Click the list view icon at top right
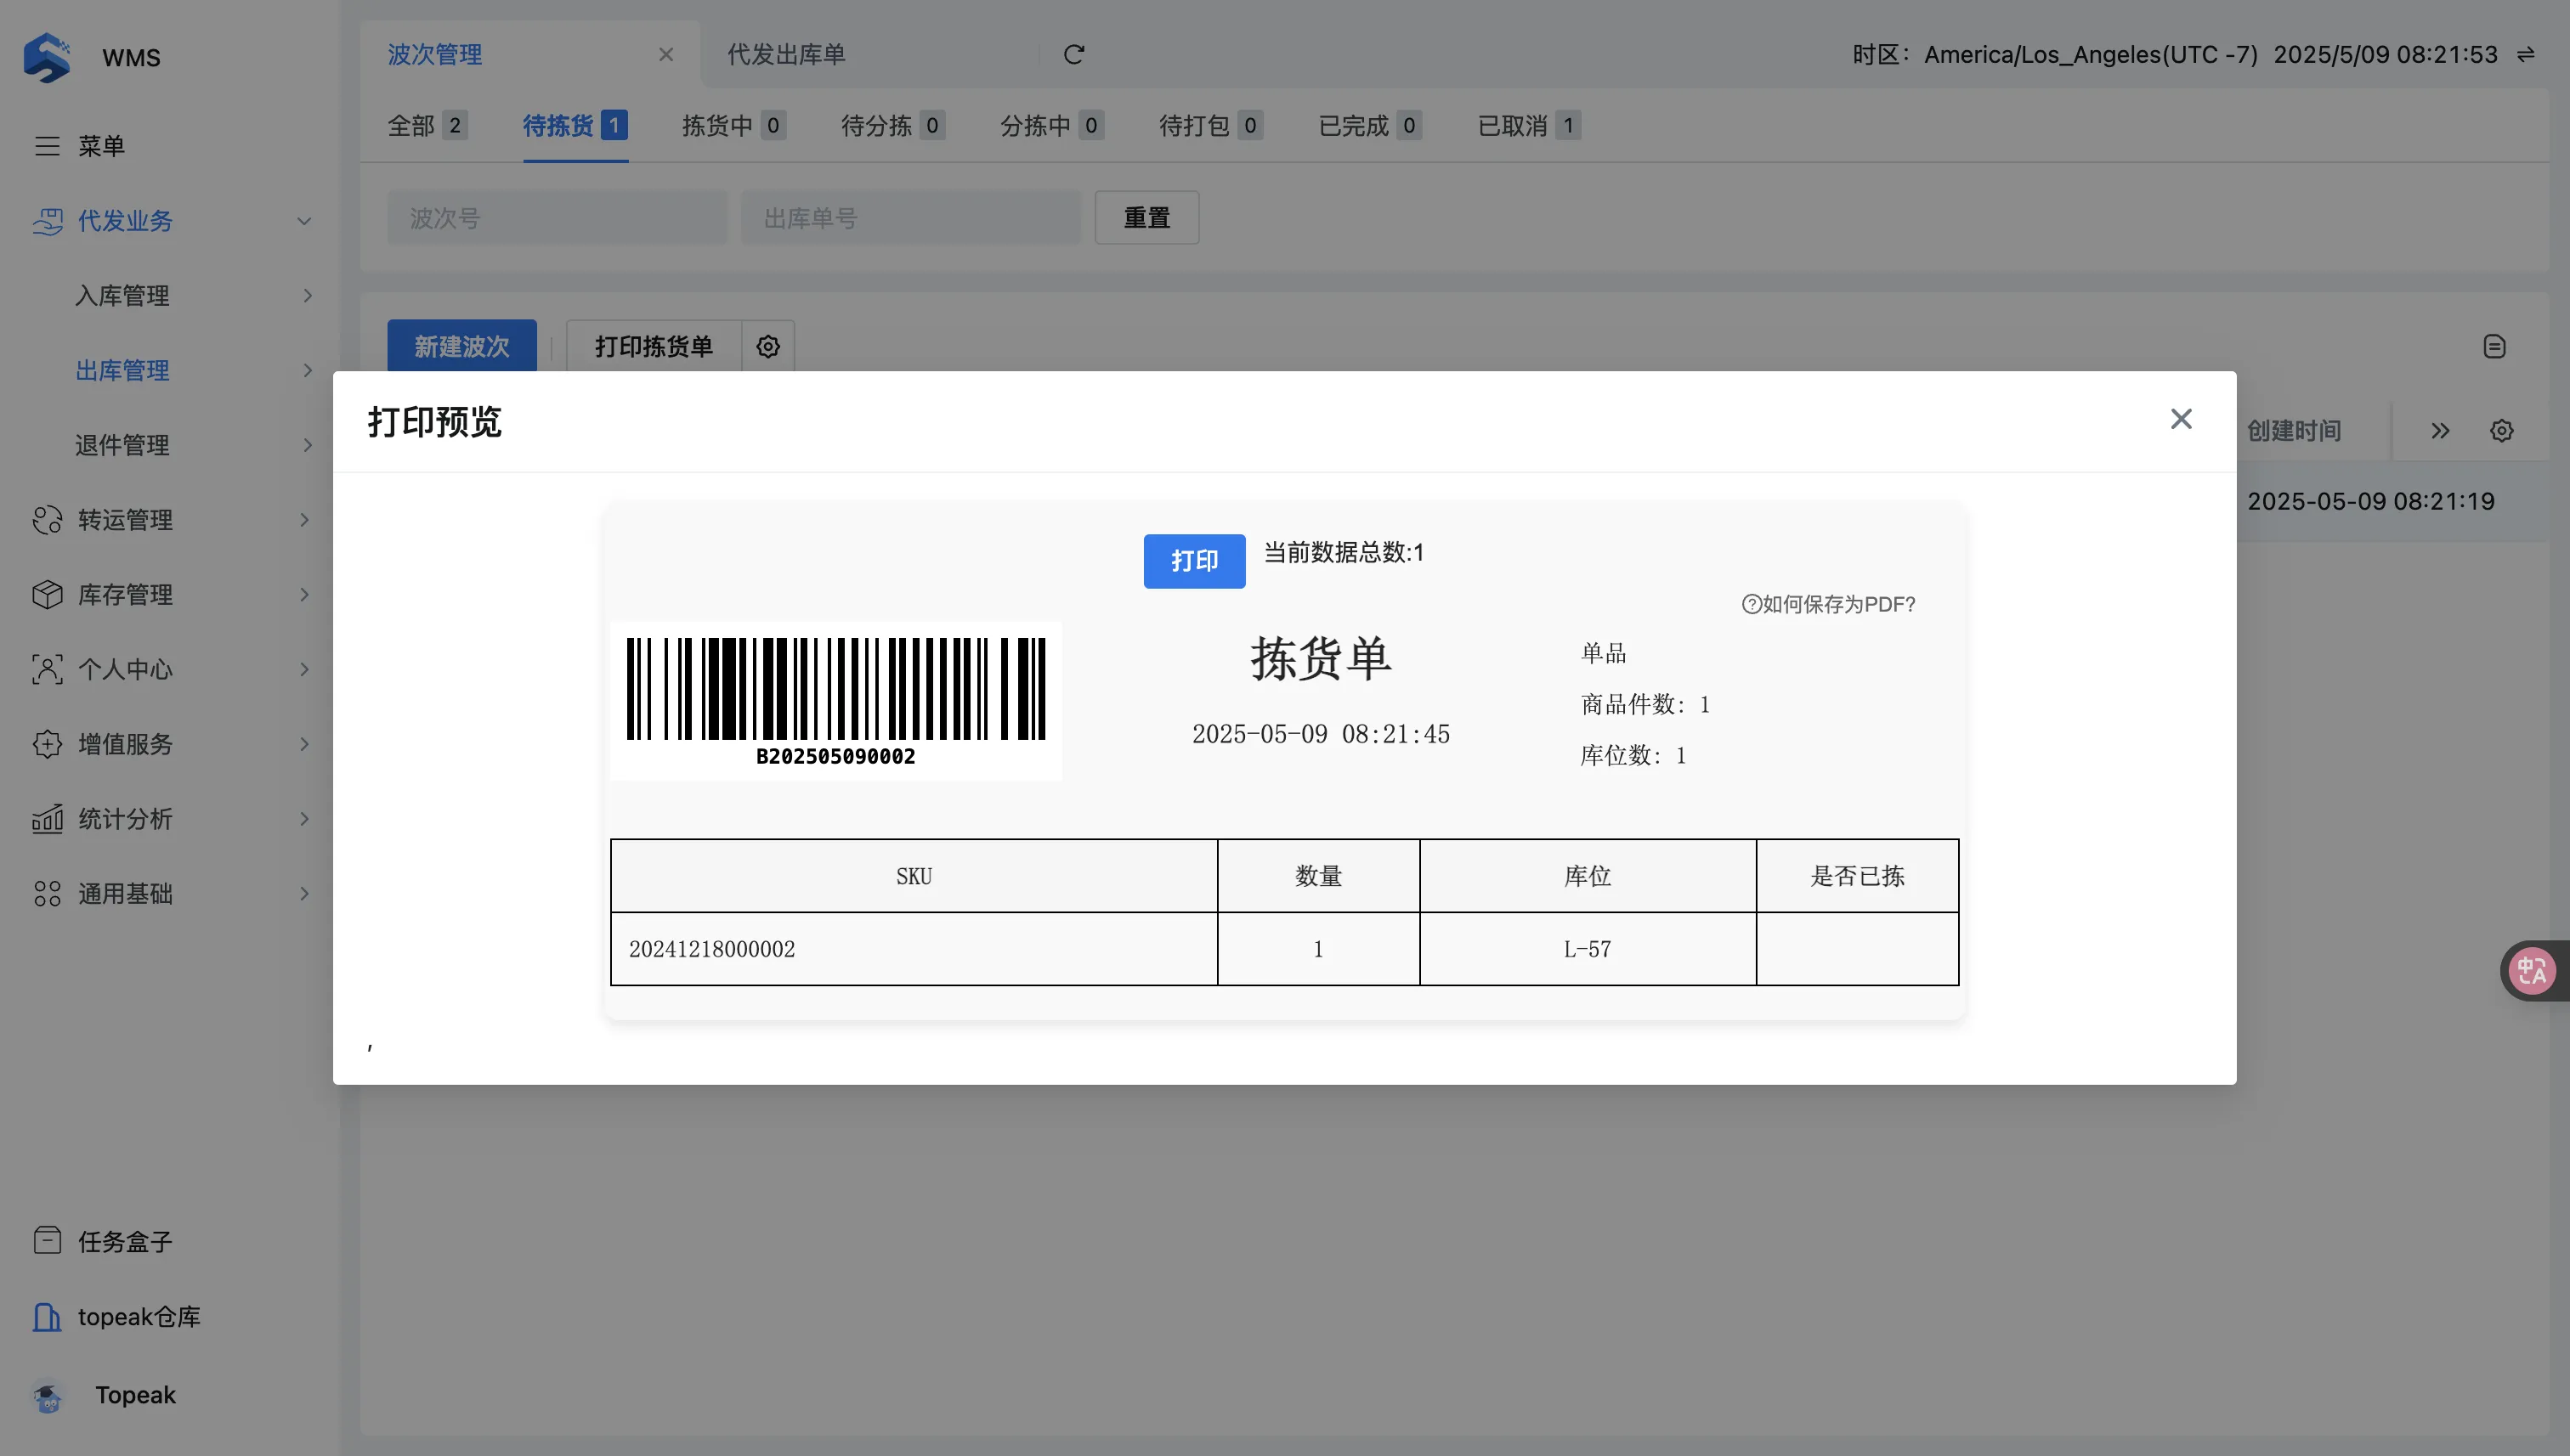This screenshot has width=2570, height=1456. tap(2494, 347)
